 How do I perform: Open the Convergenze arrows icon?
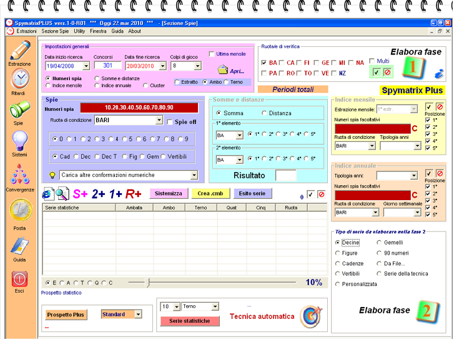(20, 174)
